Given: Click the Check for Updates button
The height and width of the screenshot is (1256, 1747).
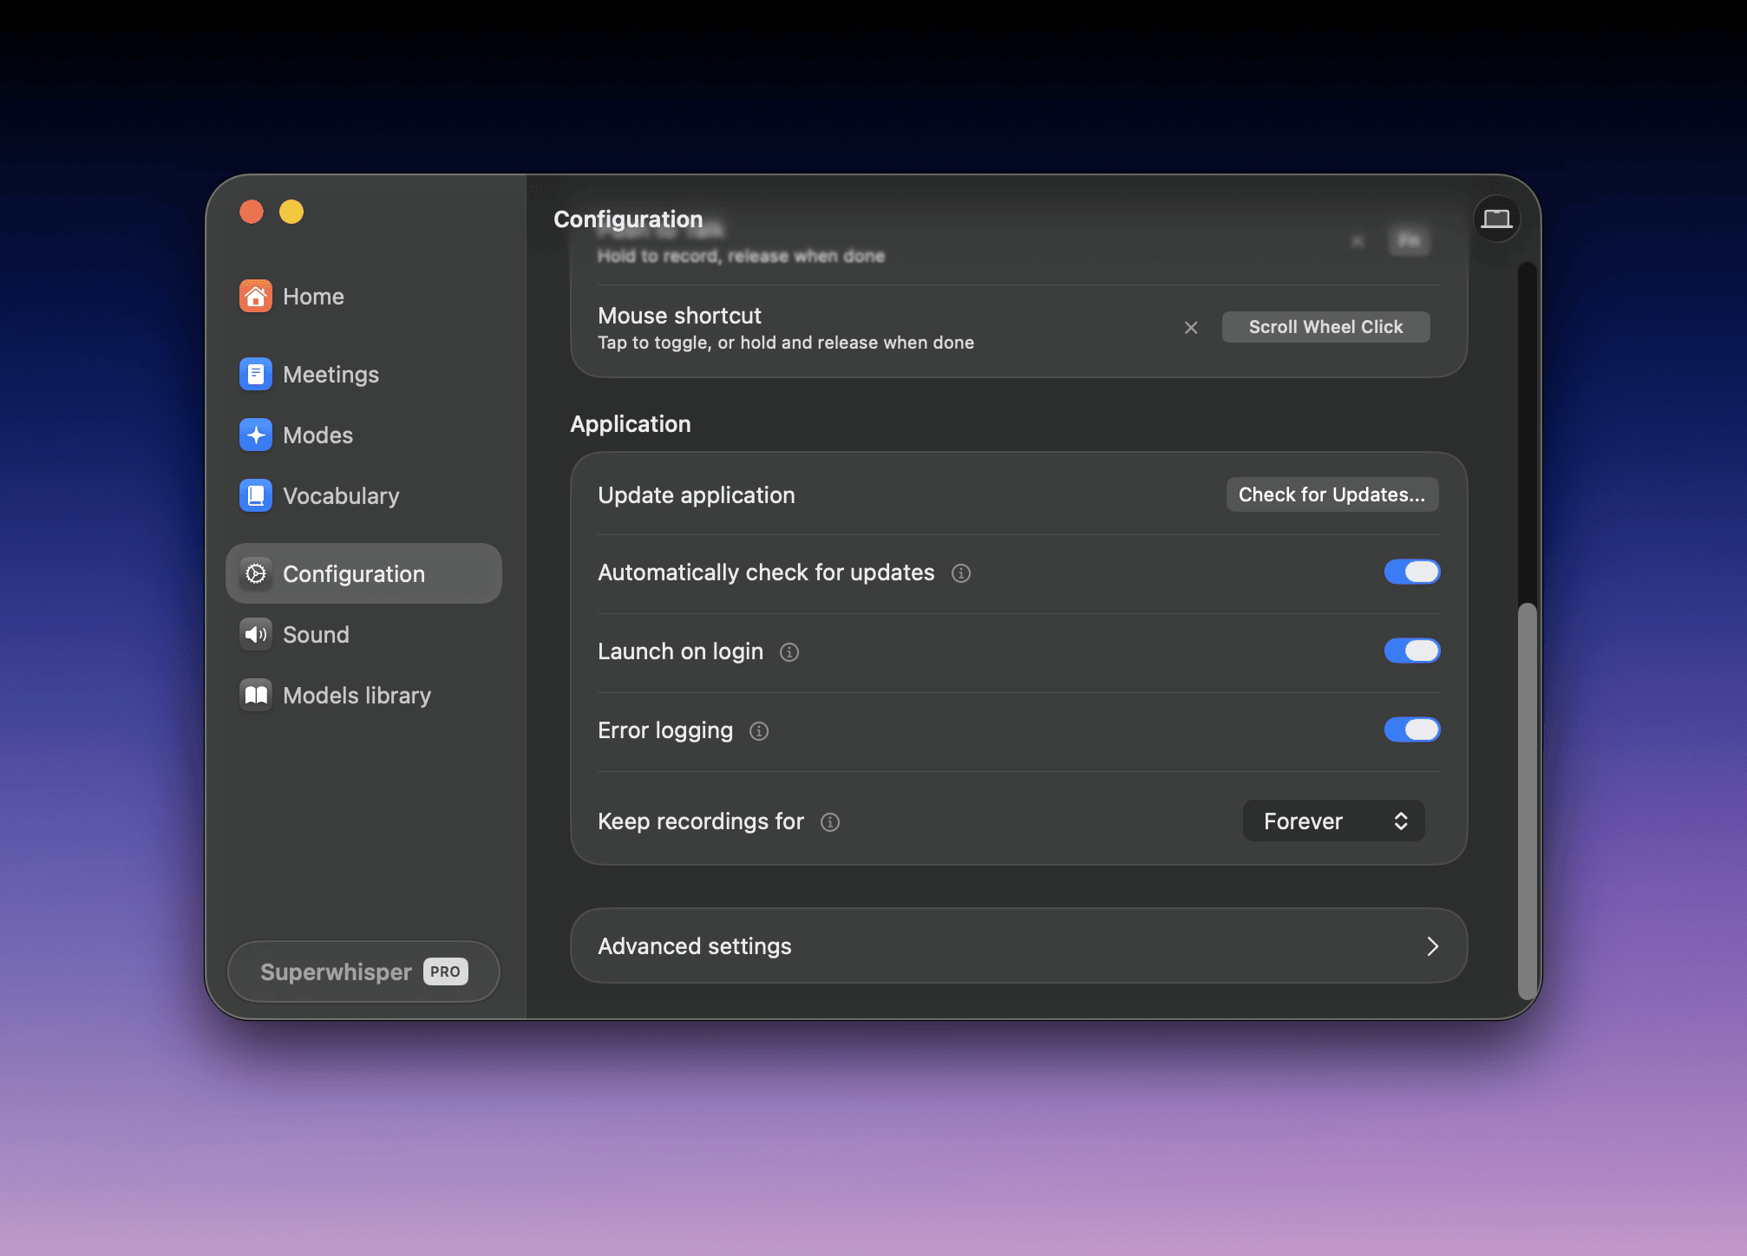Looking at the screenshot, I should click(x=1332, y=494).
